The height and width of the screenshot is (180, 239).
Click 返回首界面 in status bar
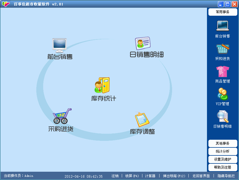[201, 176]
